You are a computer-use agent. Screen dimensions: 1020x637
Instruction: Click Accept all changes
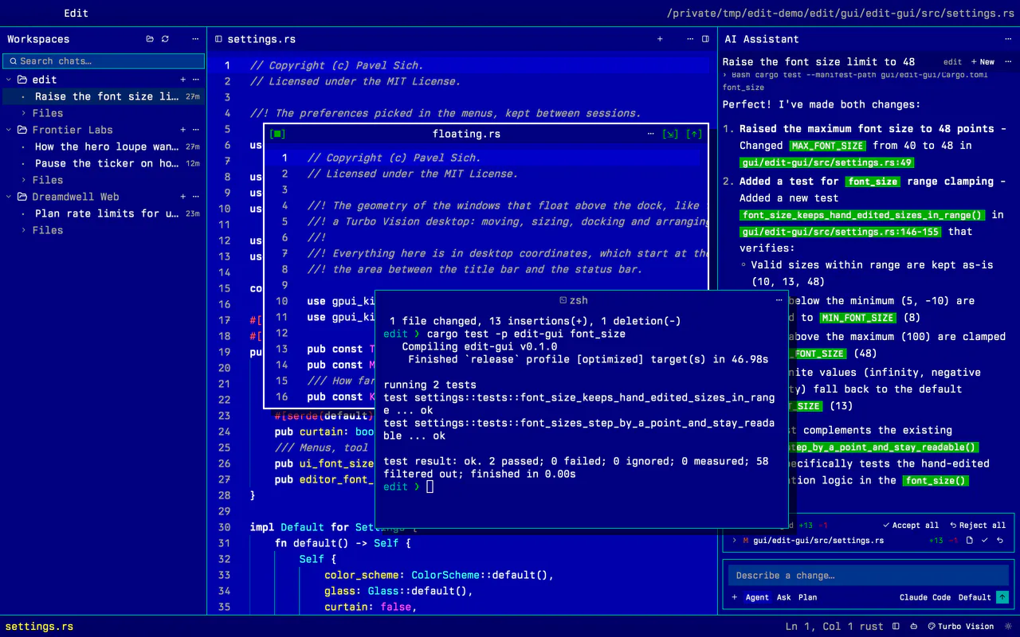pos(910,526)
